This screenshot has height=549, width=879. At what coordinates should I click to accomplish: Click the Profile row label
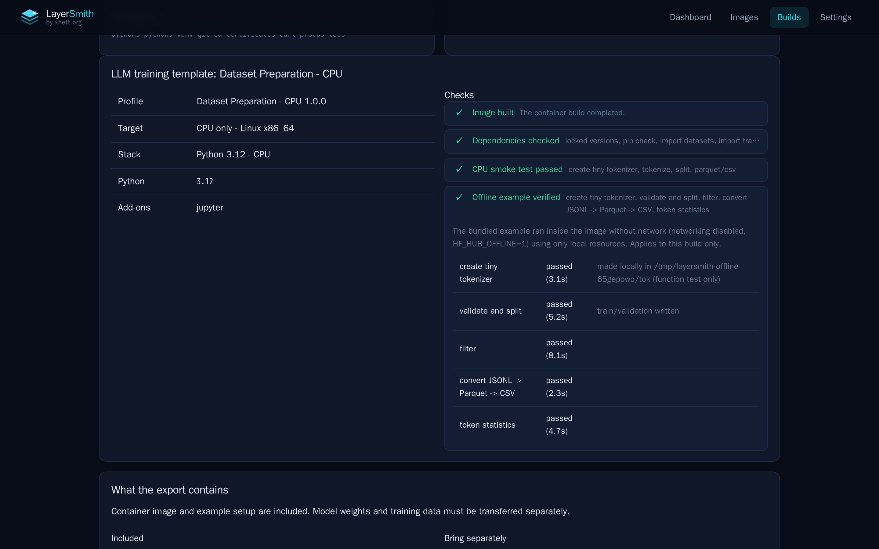coord(130,101)
